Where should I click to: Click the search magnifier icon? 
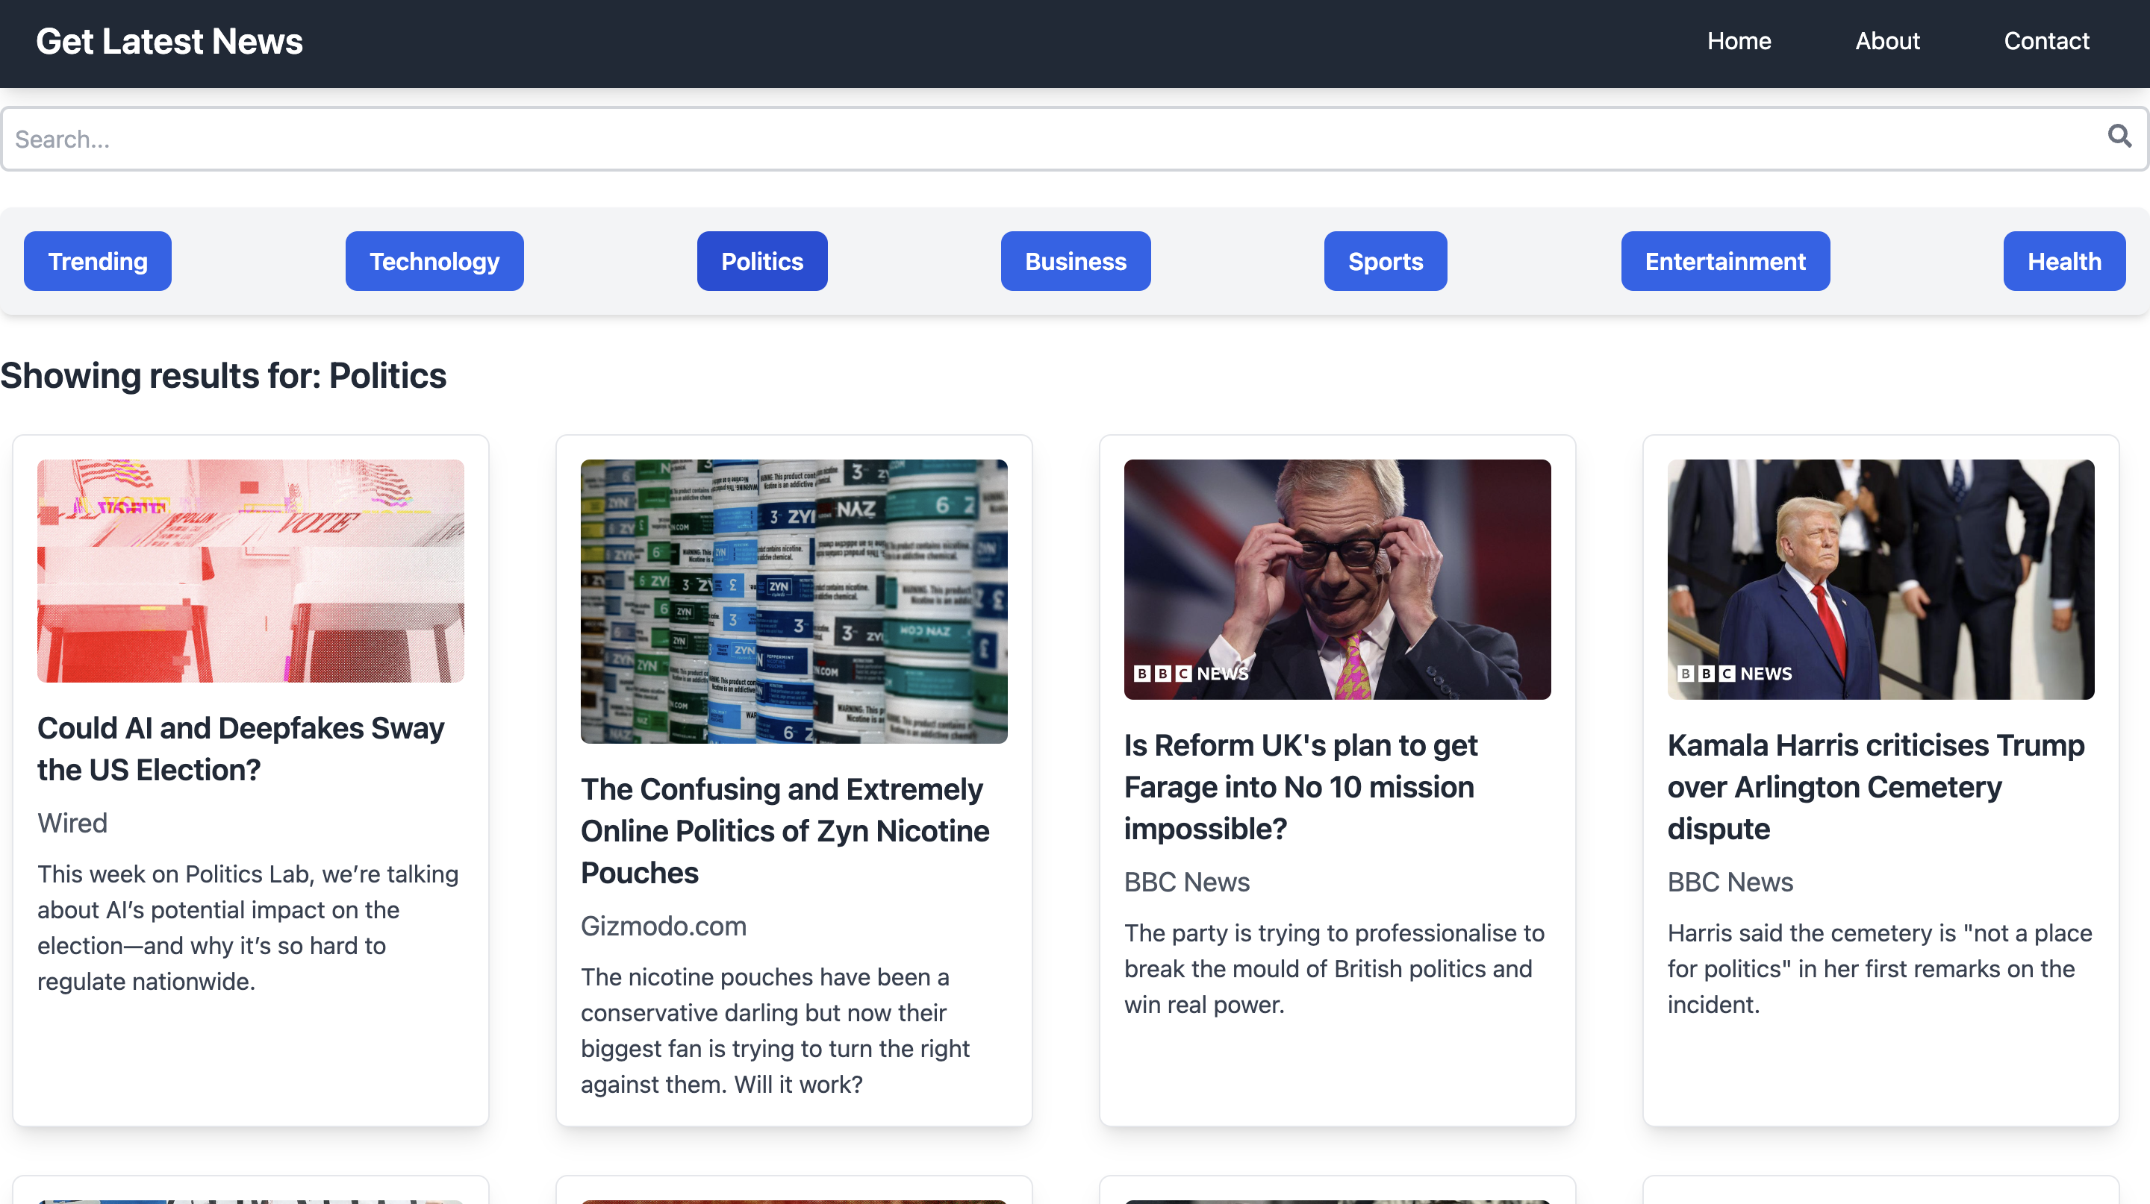pos(2119,136)
